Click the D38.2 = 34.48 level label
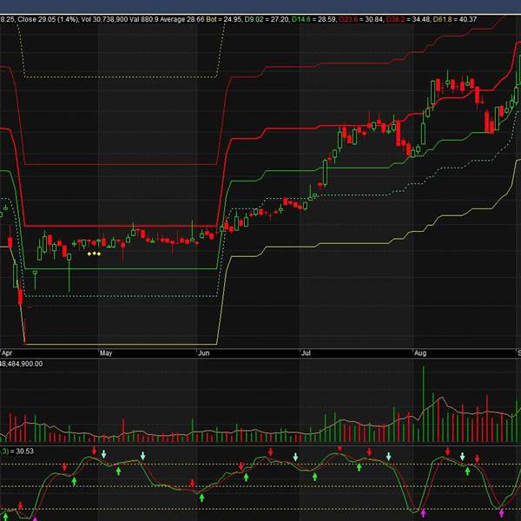The image size is (521, 521). pyautogui.click(x=408, y=19)
